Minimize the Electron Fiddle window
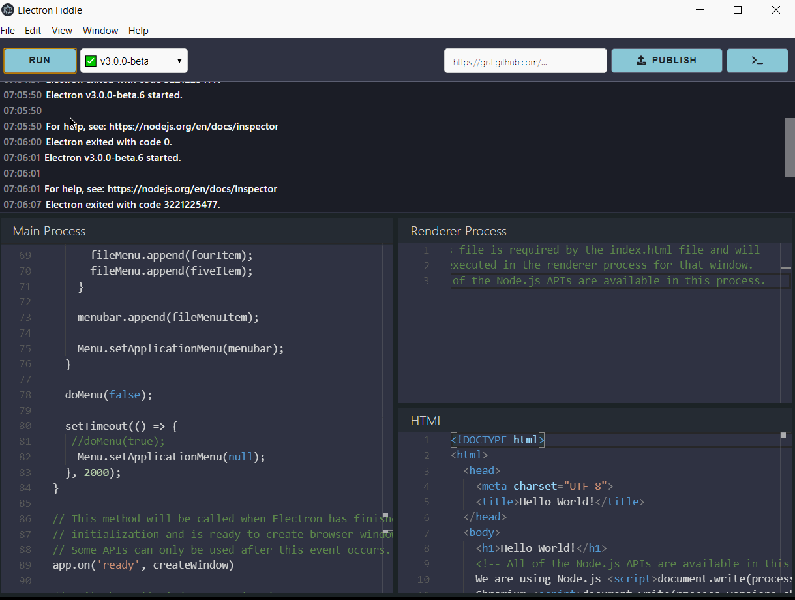 coord(700,10)
